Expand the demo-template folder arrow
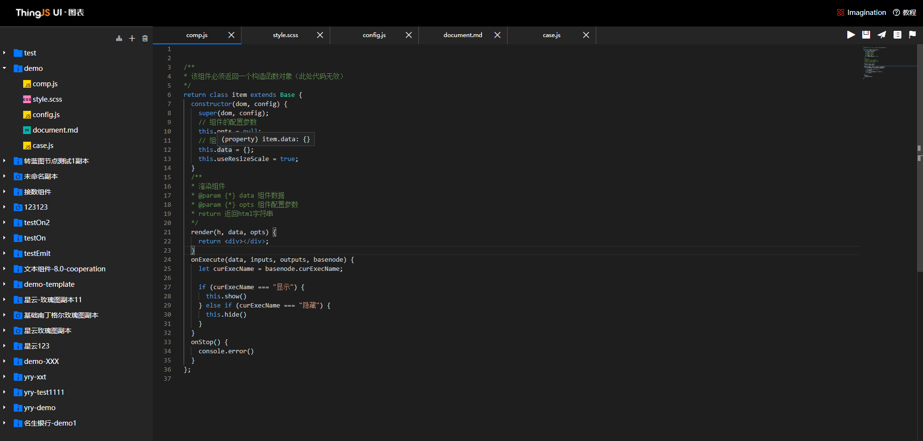 (x=4, y=284)
